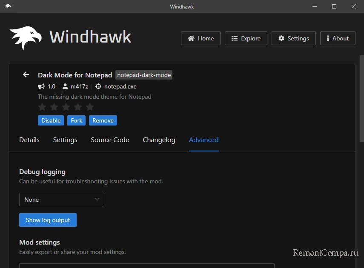Click the Windhawk eagle logo

(x=26, y=38)
